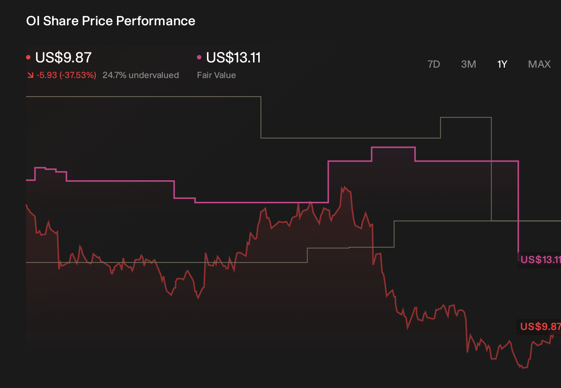Click the pink fair value line peak
561x388 pixels.
[x=393, y=148]
